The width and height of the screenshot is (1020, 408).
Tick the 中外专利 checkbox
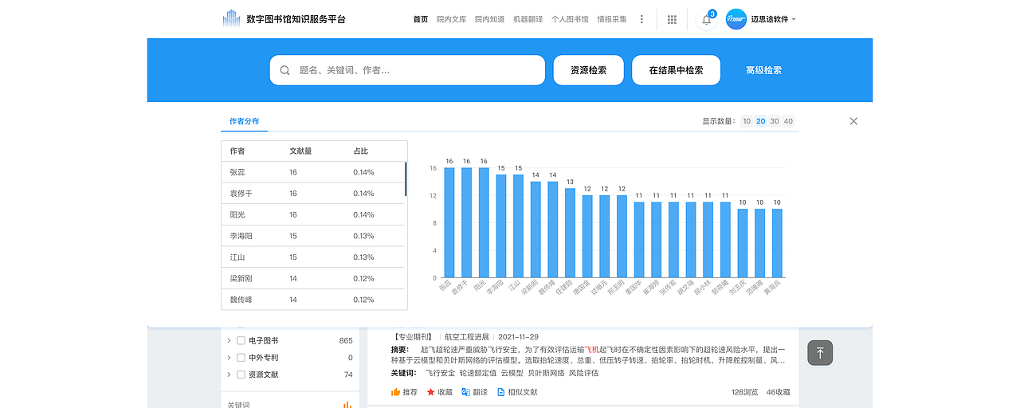tap(241, 358)
